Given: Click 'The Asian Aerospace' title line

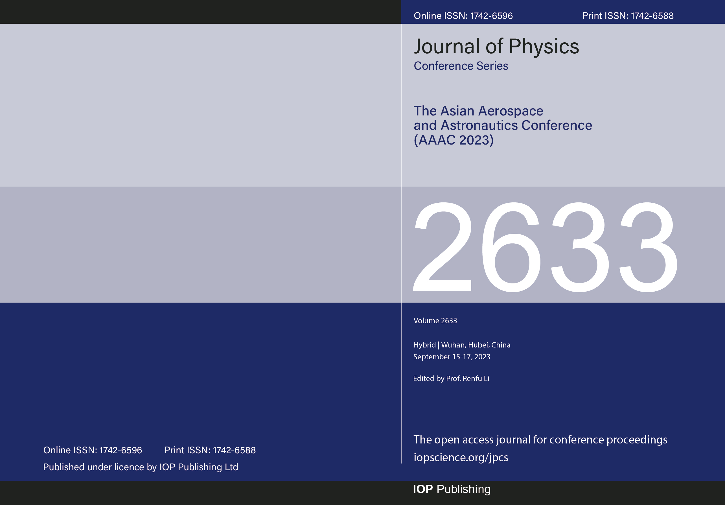Looking at the screenshot, I should tap(478, 111).
